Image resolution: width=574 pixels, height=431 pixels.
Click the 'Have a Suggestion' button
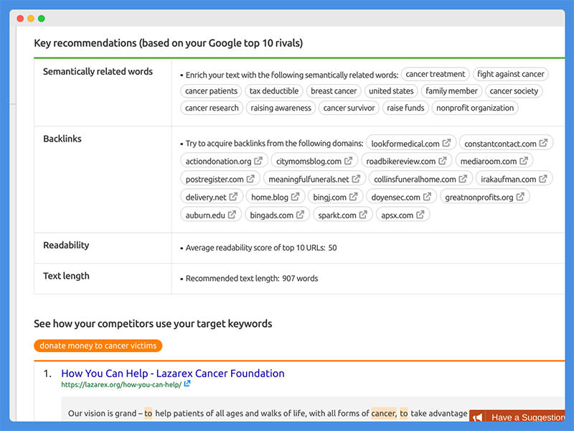click(517, 417)
